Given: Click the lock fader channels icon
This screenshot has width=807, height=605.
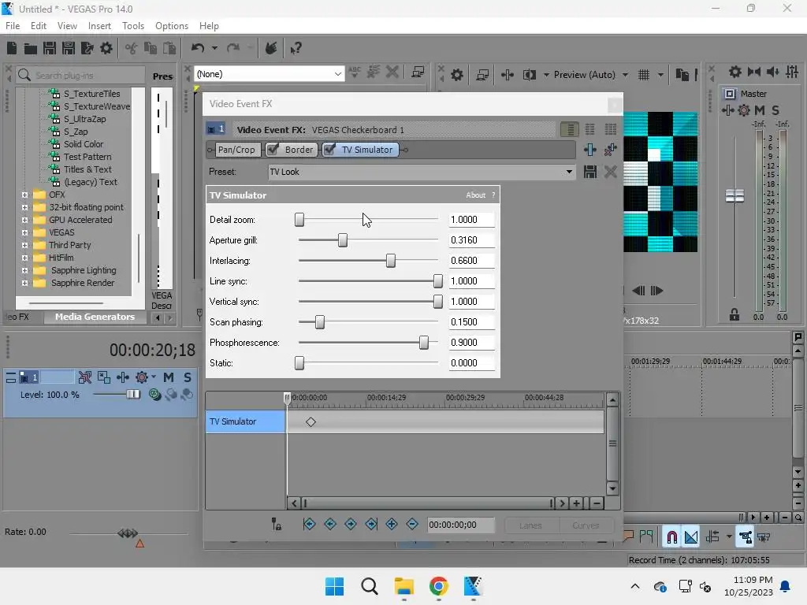Looking at the screenshot, I should point(734,314).
